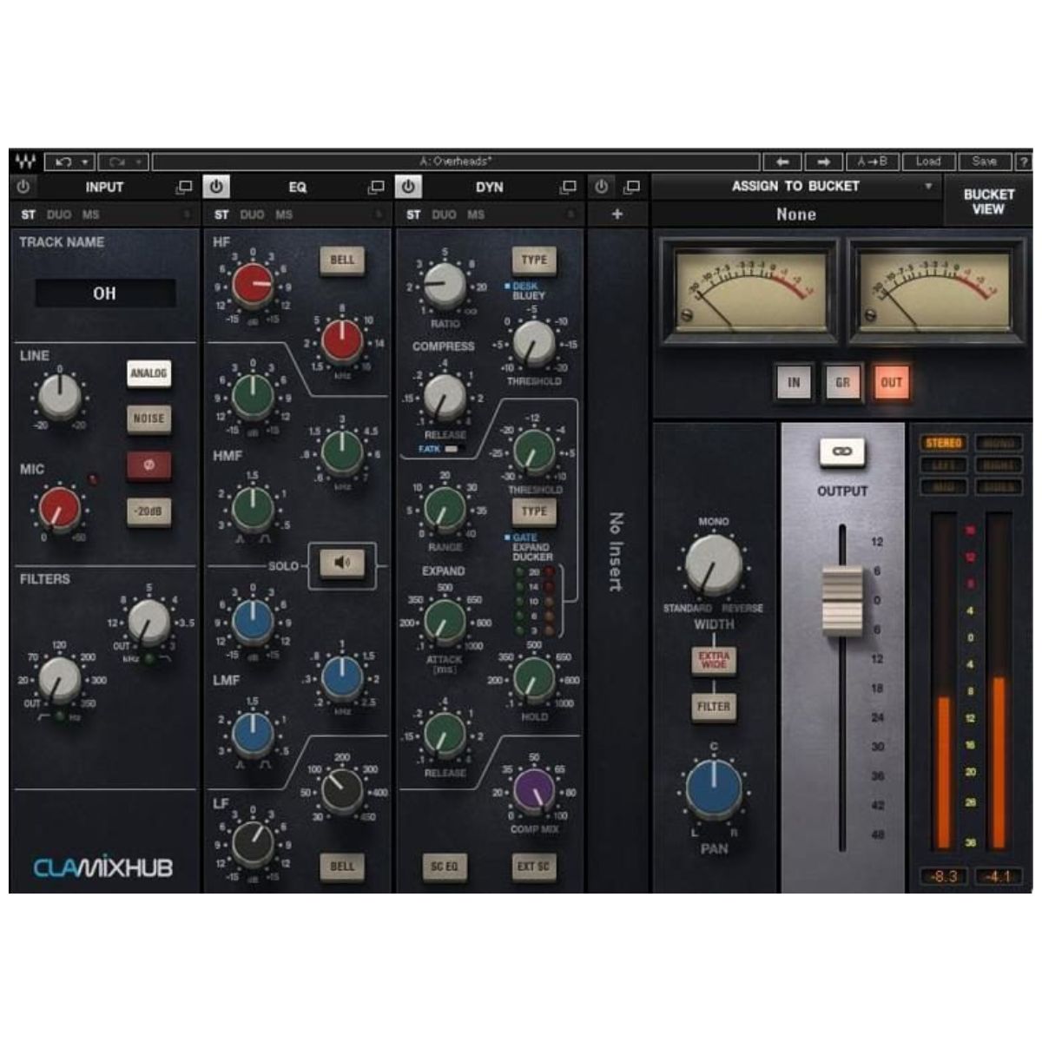The height and width of the screenshot is (1042, 1042).
Task: Click the EXT SC button
Action: click(x=534, y=867)
